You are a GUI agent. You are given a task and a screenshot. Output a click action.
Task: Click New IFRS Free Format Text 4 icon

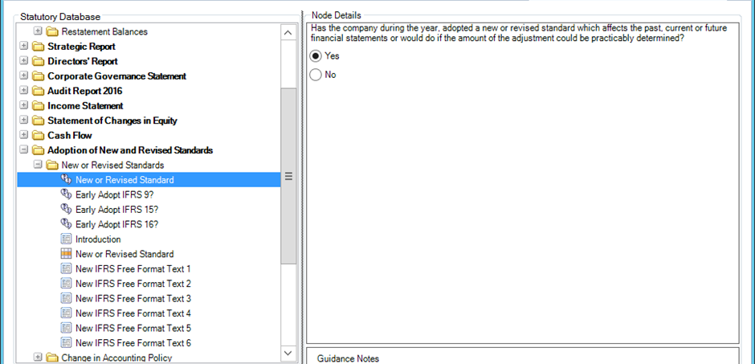click(66, 313)
